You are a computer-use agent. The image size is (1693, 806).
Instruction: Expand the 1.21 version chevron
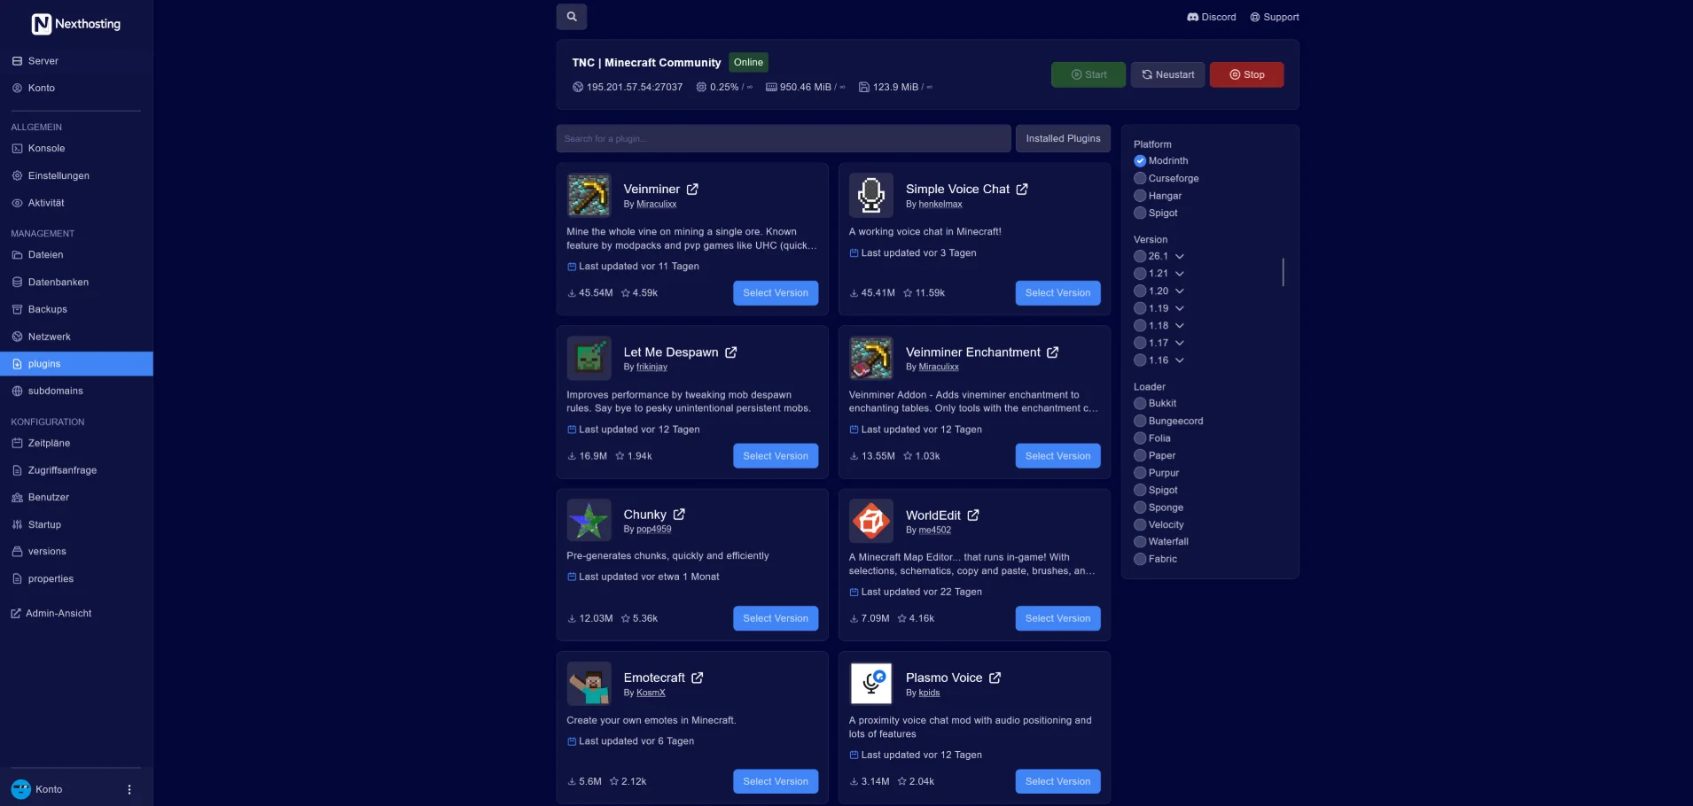1180,274
